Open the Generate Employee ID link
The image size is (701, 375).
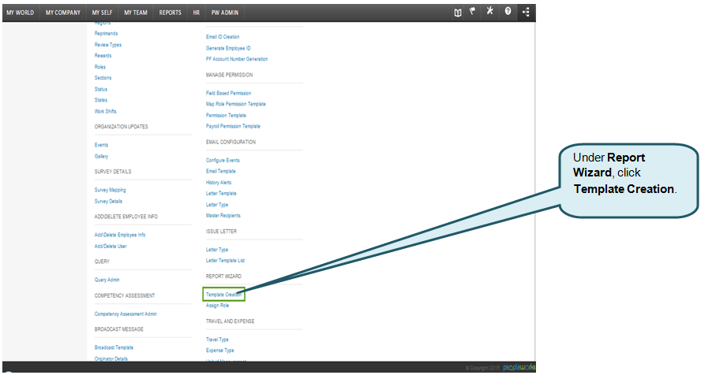click(x=228, y=48)
